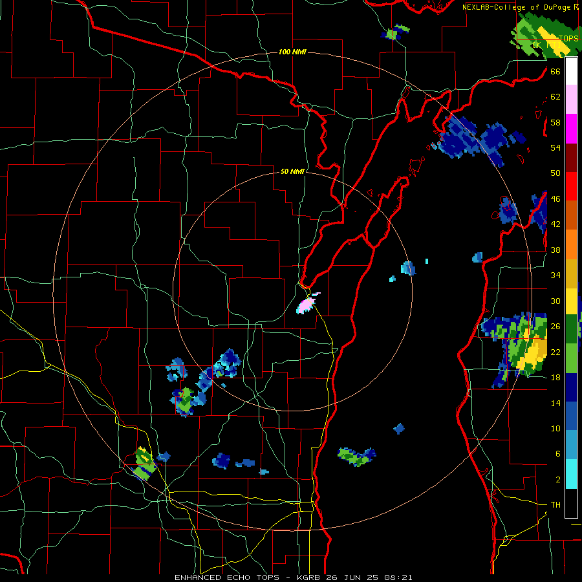The height and width of the screenshot is (582, 582).
Task: Click the 54 value on the legend scale
Action: click(x=555, y=147)
